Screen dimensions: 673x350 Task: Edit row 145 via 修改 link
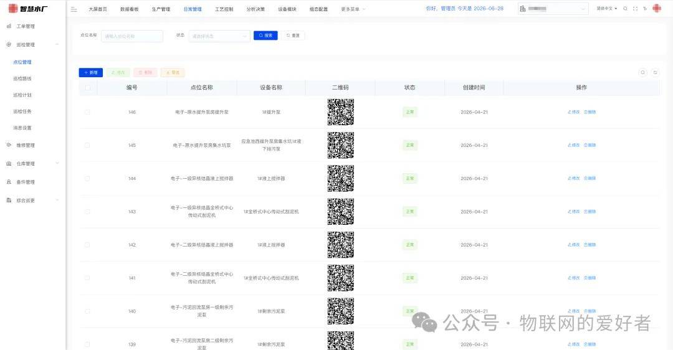point(573,145)
